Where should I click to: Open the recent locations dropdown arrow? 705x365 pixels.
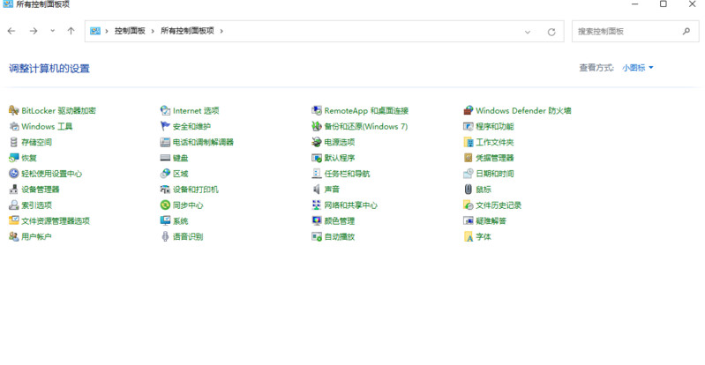[x=53, y=31]
